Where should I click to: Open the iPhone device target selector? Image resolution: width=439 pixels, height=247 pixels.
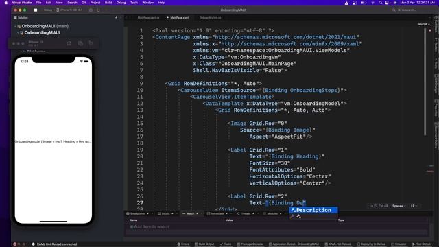click(x=69, y=10)
